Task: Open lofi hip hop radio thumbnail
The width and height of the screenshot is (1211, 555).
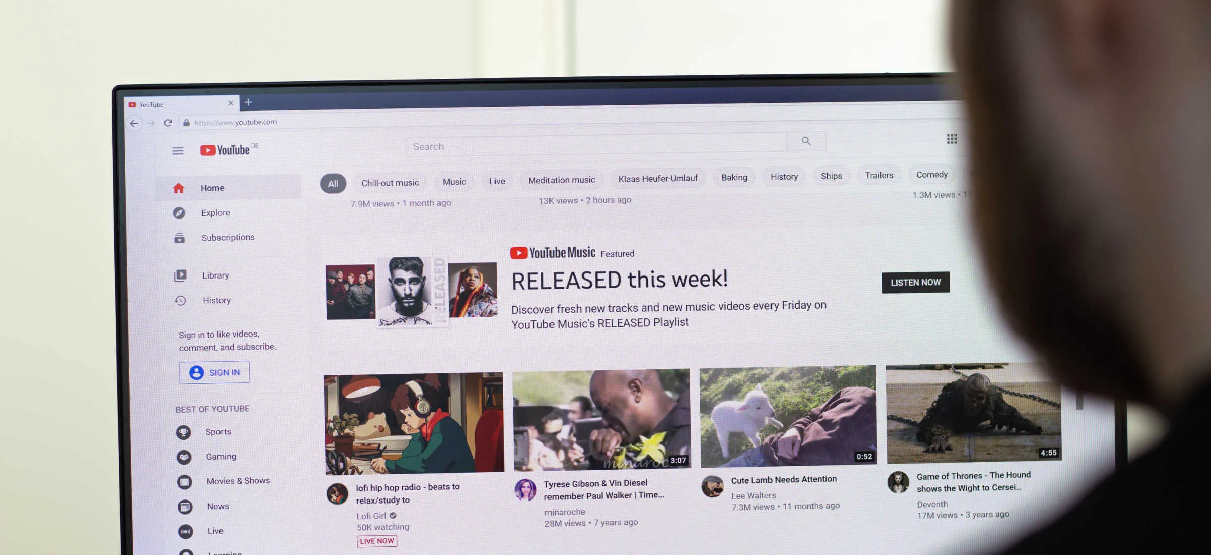Action: pyautogui.click(x=414, y=423)
